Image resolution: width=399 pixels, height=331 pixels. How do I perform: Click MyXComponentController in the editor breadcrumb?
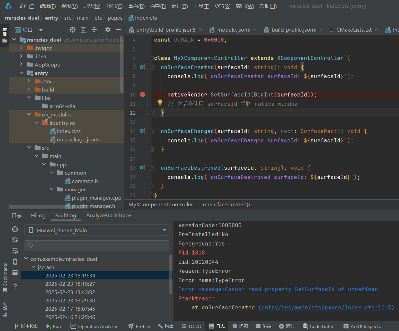point(161,205)
